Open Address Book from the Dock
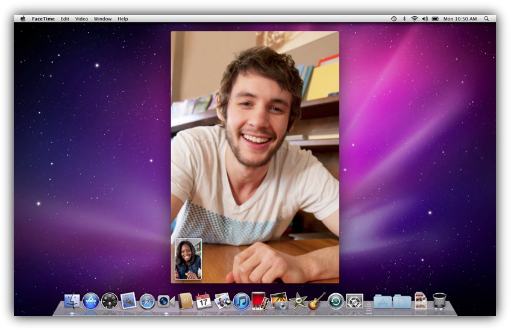The width and height of the screenshot is (511, 330). [185, 300]
